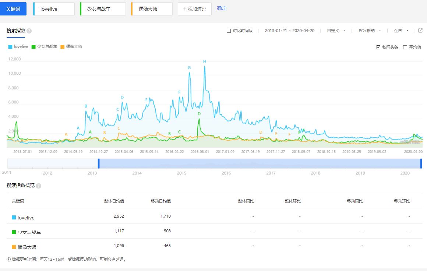This screenshot has width=427, height=271.
Task: Check the 平均值 checkbox
Action: click(405, 47)
